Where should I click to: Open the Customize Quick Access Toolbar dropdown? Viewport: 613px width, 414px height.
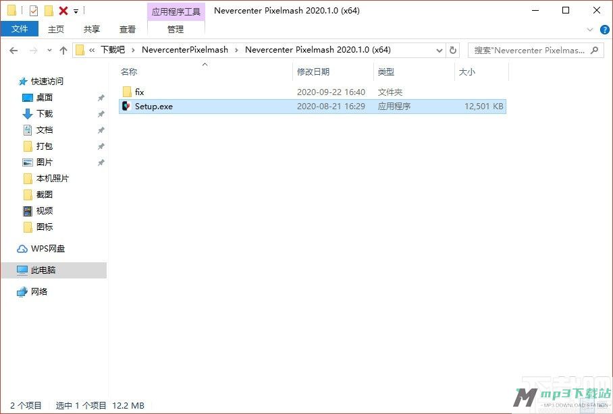click(x=76, y=11)
